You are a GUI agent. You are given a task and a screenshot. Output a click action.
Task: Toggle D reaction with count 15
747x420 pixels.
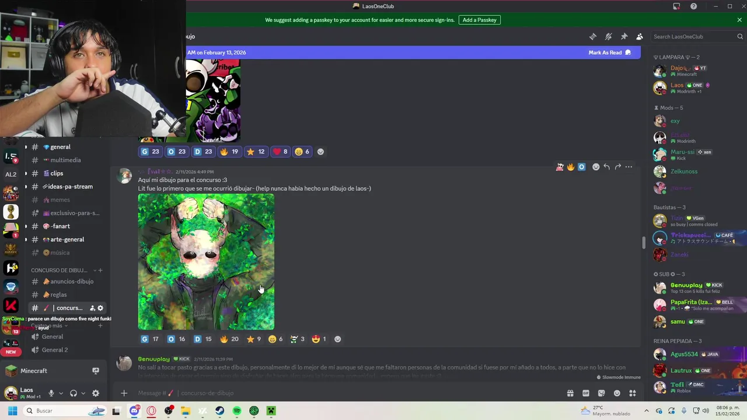click(203, 339)
